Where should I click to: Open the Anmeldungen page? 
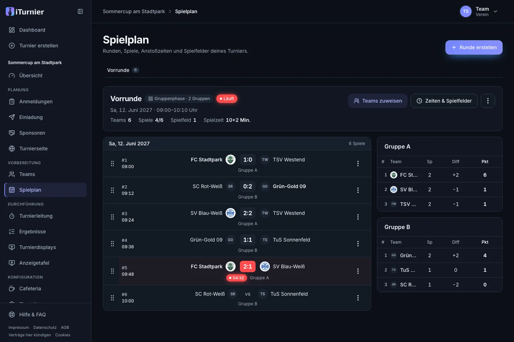coord(46,102)
